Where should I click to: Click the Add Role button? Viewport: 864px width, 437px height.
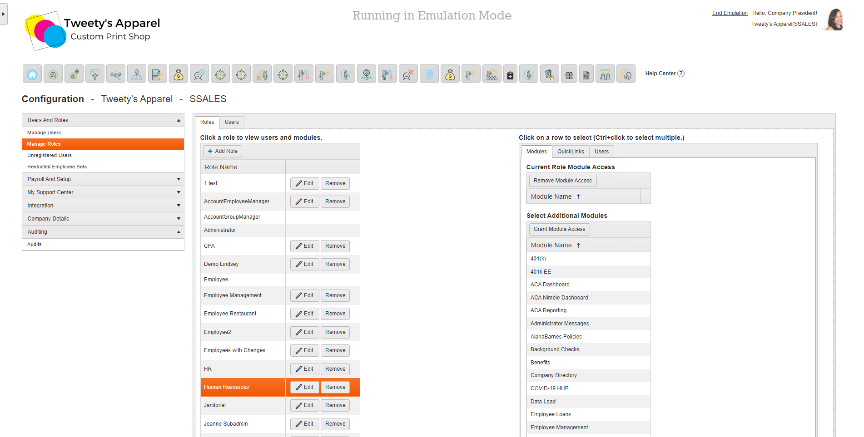[x=223, y=151]
